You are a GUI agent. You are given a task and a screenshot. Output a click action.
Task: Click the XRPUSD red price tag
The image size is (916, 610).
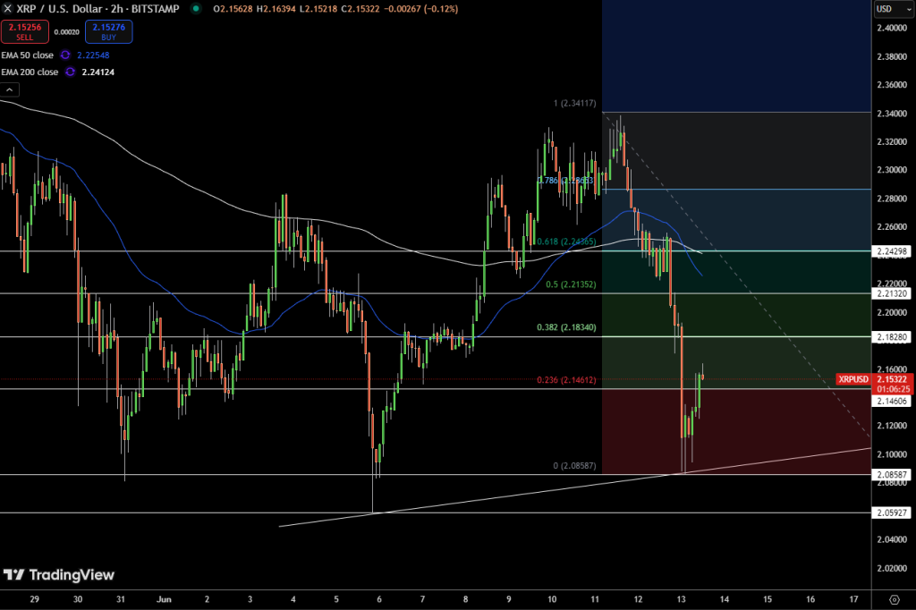pos(853,379)
